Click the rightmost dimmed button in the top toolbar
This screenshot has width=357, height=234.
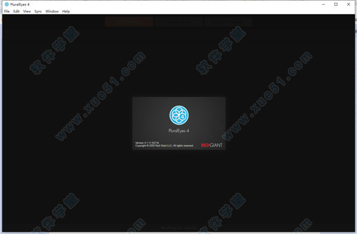(228, 21)
